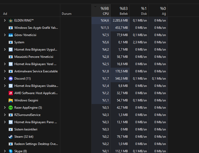Image resolution: width=199 pixels, height=153 pixels.
Task: Click the Antimalware Service Executable icon
Action: tap(11, 71)
